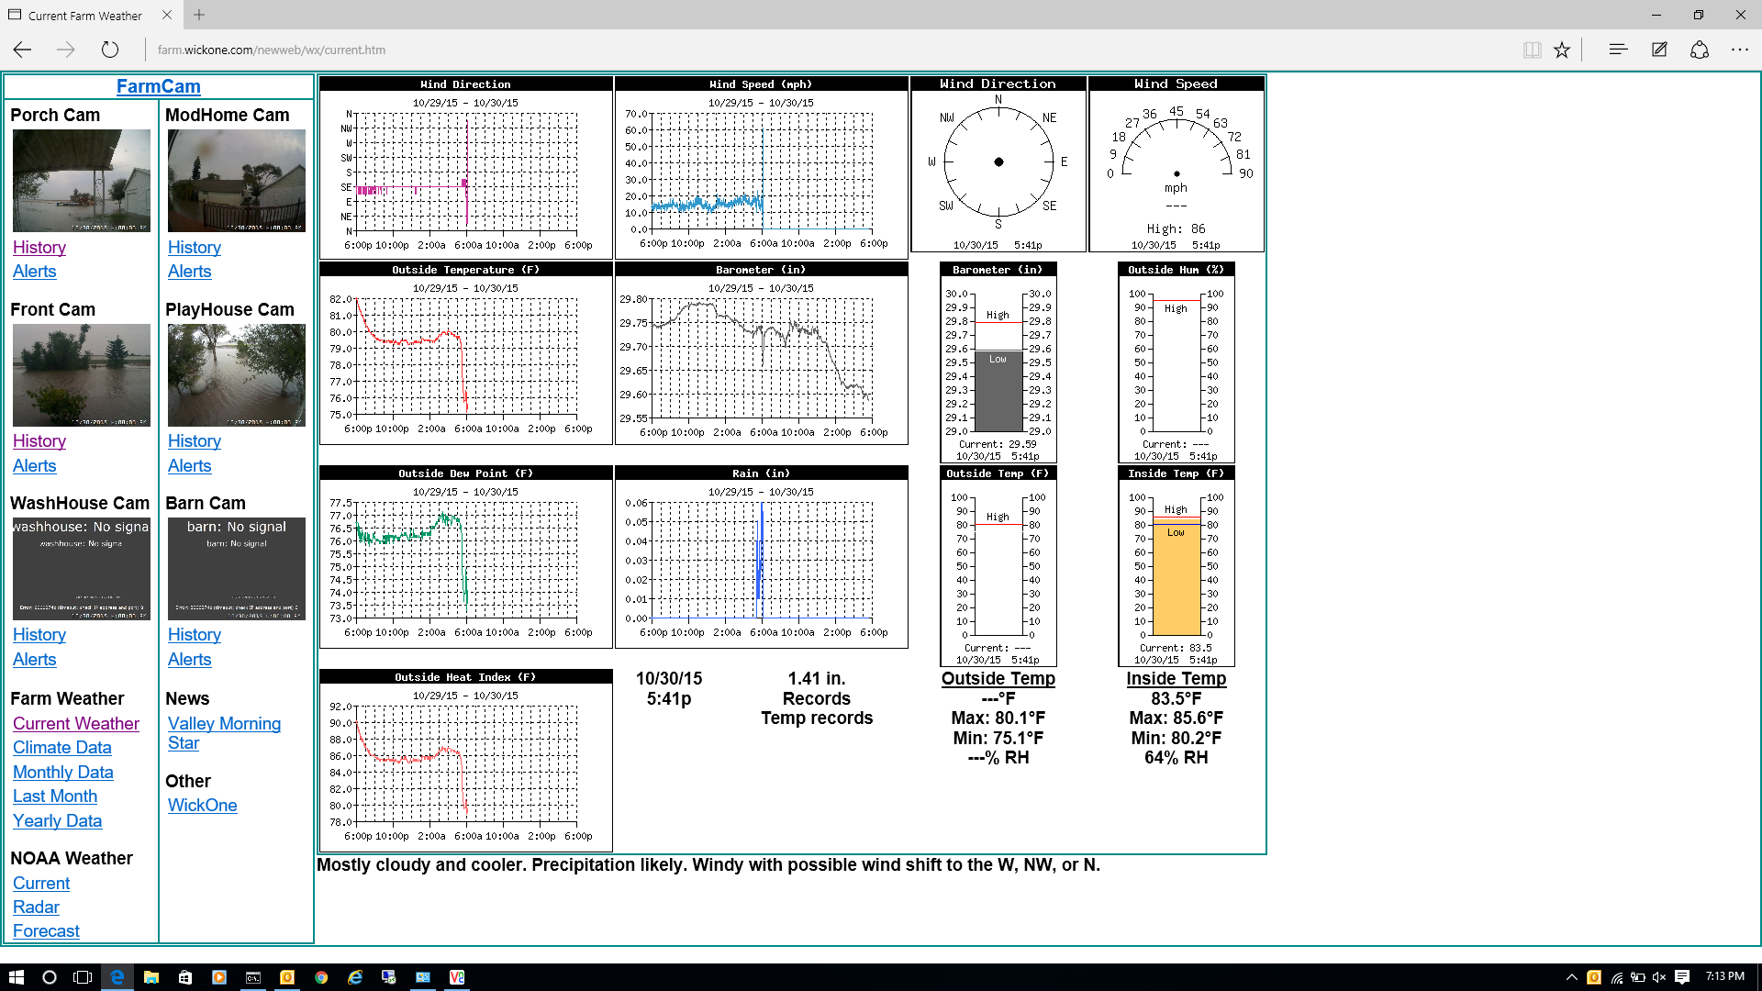Click the muted volume tray icon
The height and width of the screenshot is (991, 1762).
pos(1658,977)
